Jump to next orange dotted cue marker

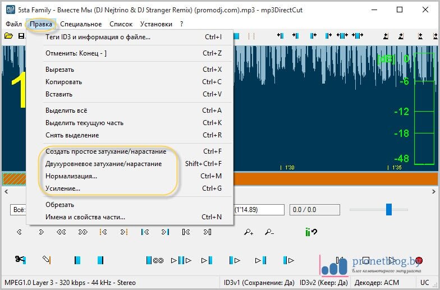(123, 232)
